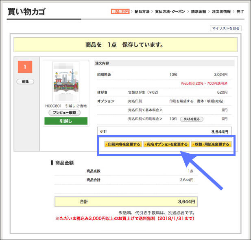251x240 pixels.
Task: Open プレビュー確認 for the postcard
Action: click(x=65, y=113)
